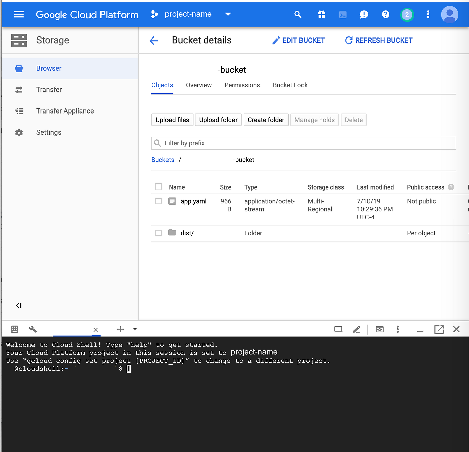Screen dimensions: 469x452
Task: Click the Upload files button
Action: tap(172, 120)
